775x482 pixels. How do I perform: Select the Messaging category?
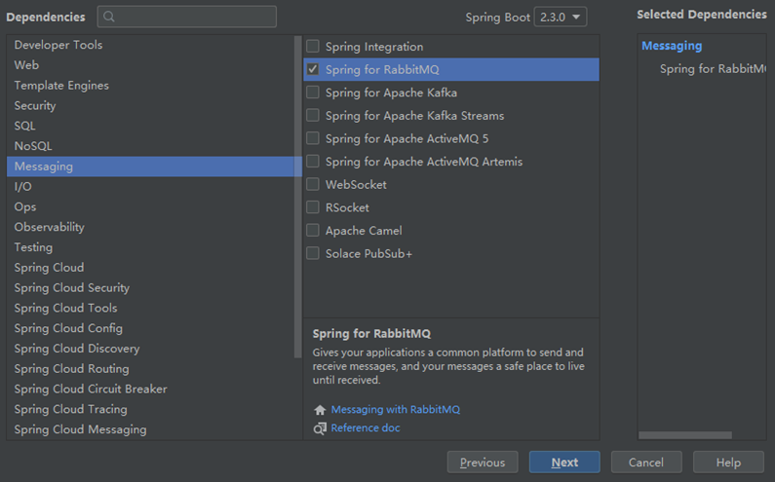click(44, 167)
